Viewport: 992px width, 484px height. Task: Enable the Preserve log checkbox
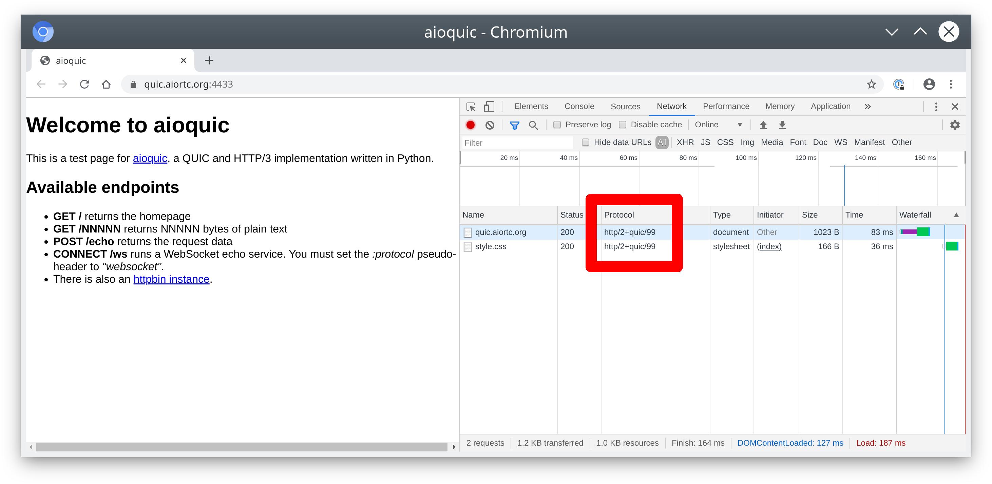557,125
